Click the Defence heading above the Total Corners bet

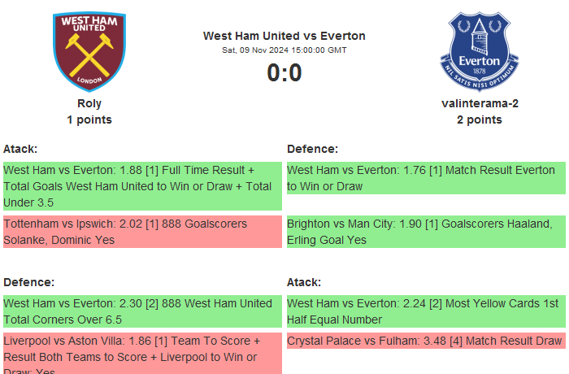coord(28,282)
